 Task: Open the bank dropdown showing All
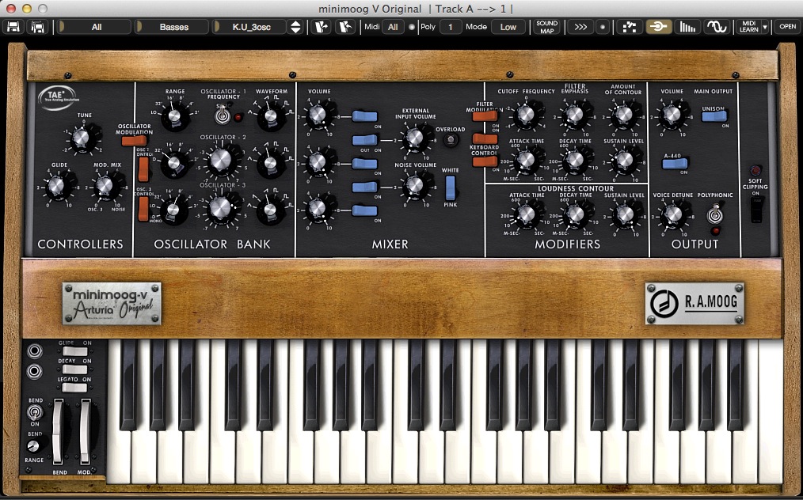pyautogui.click(x=95, y=27)
